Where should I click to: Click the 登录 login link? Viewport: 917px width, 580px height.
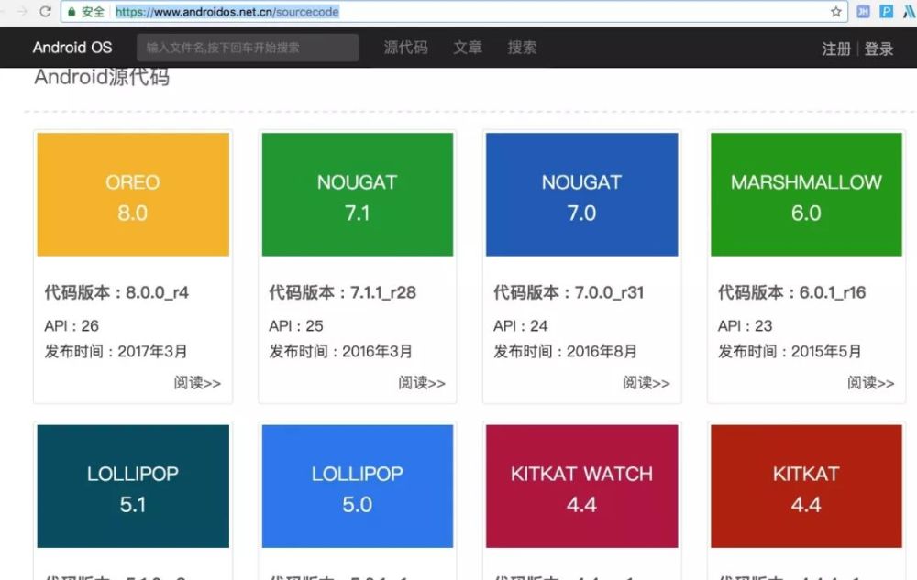pos(879,49)
